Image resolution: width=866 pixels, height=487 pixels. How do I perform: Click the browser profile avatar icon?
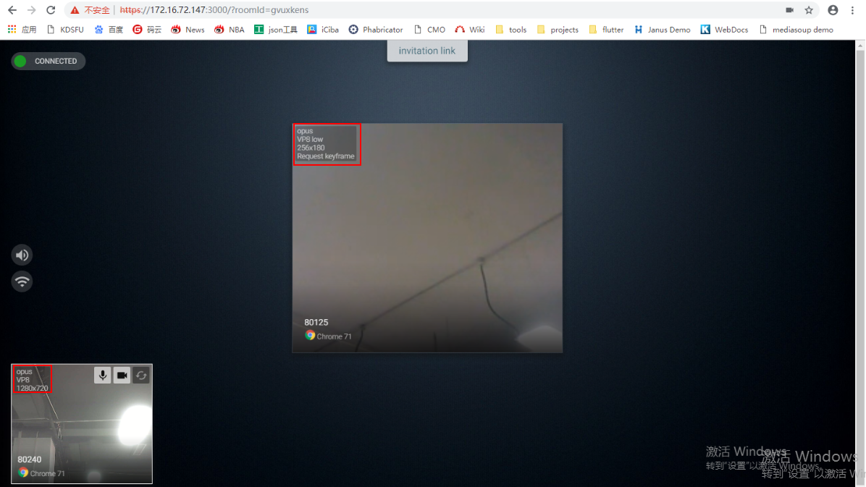pos(832,10)
